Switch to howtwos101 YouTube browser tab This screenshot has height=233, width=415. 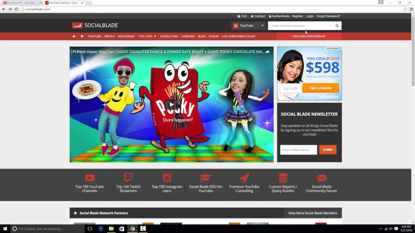coord(21,3)
